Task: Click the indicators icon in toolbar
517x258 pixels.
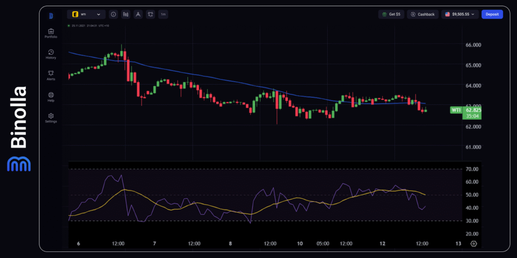Action: tap(150, 15)
